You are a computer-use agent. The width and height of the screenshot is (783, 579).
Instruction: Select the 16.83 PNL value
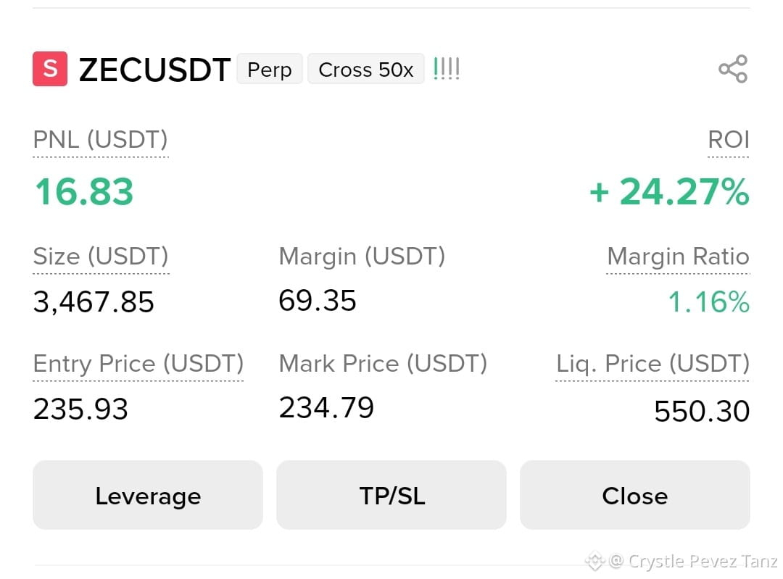[84, 191]
